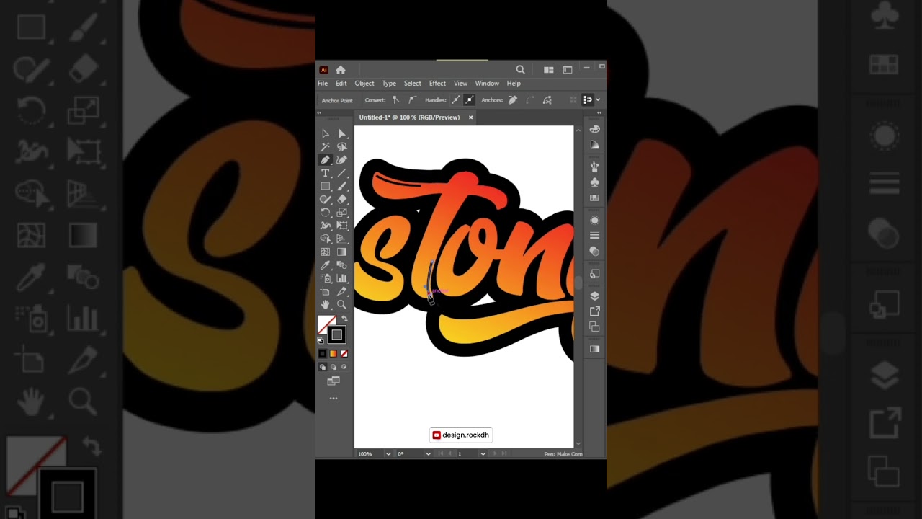This screenshot has height=519, width=922.
Task: Open the Help menu
Action: [514, 84]
